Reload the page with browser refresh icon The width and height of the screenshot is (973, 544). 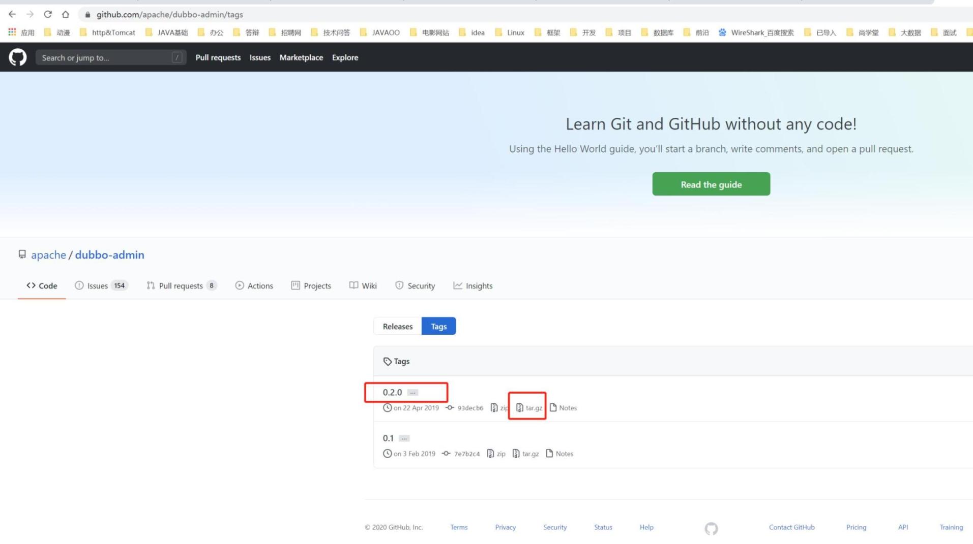[48, 14]
